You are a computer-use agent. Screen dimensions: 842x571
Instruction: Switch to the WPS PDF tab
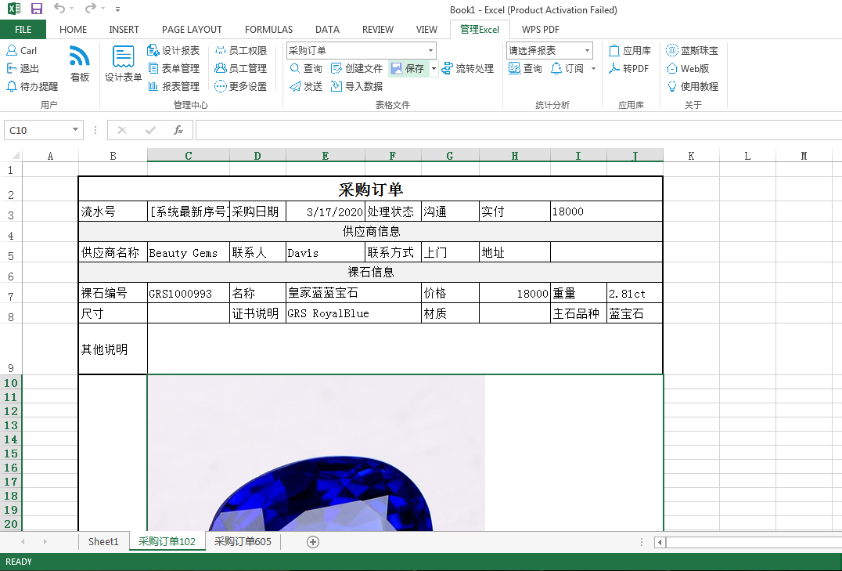click(x=540, y=30)
